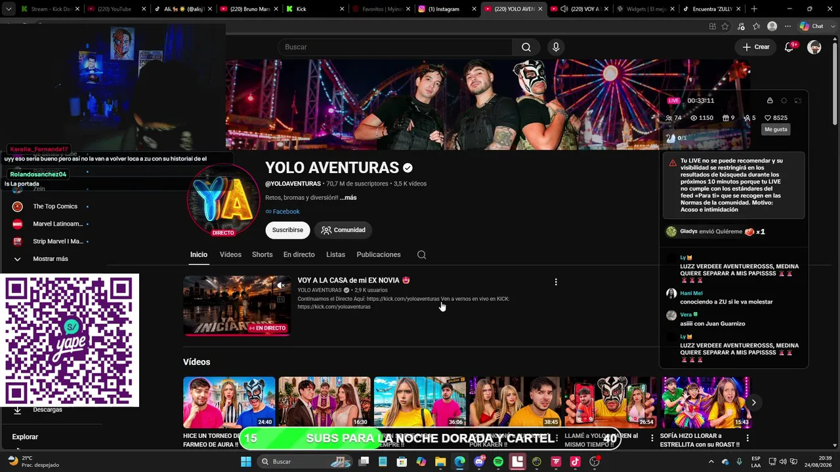Show hidden system tray icons

coord(711,462)
